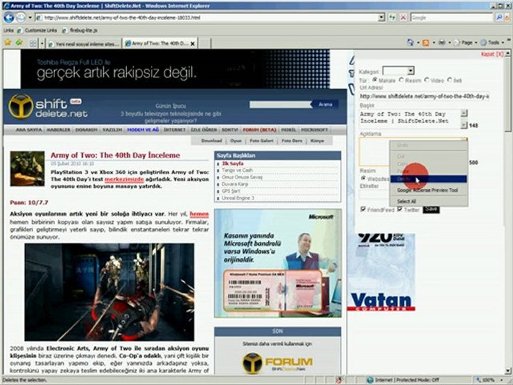513x385 pixels.
Task: Follow the red 'merkezimizde' link
Action: [x=124, y=180]
